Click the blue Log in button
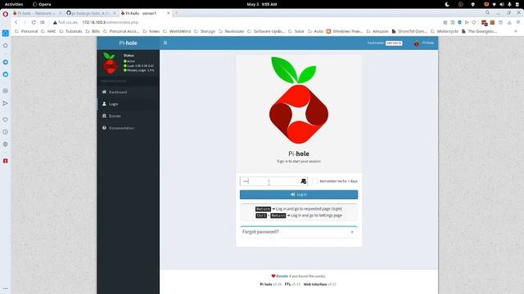 pyautogui.click(x=299, y=194)
